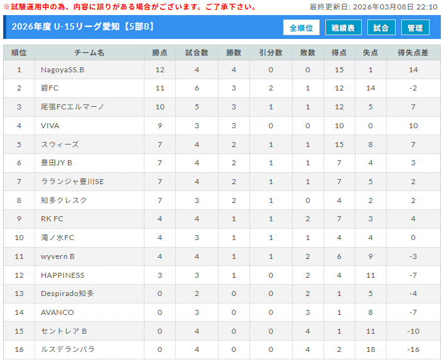Select the 碧FC team name
This screenshot has width=444, height=362.
click(50, 88)
